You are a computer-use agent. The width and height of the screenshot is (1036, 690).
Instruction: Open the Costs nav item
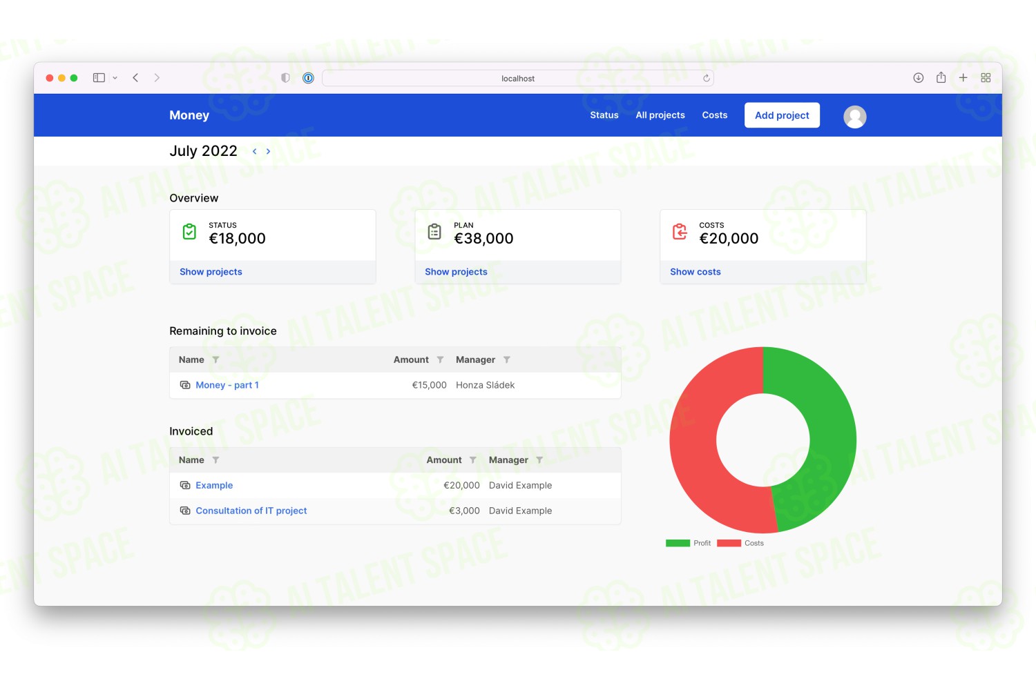point(715,115)
